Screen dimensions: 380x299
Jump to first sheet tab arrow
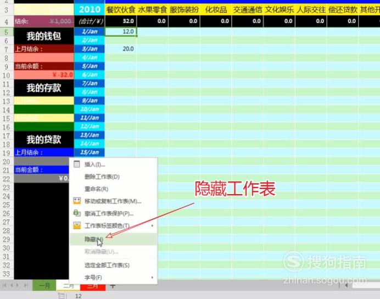tap(4, 285)
